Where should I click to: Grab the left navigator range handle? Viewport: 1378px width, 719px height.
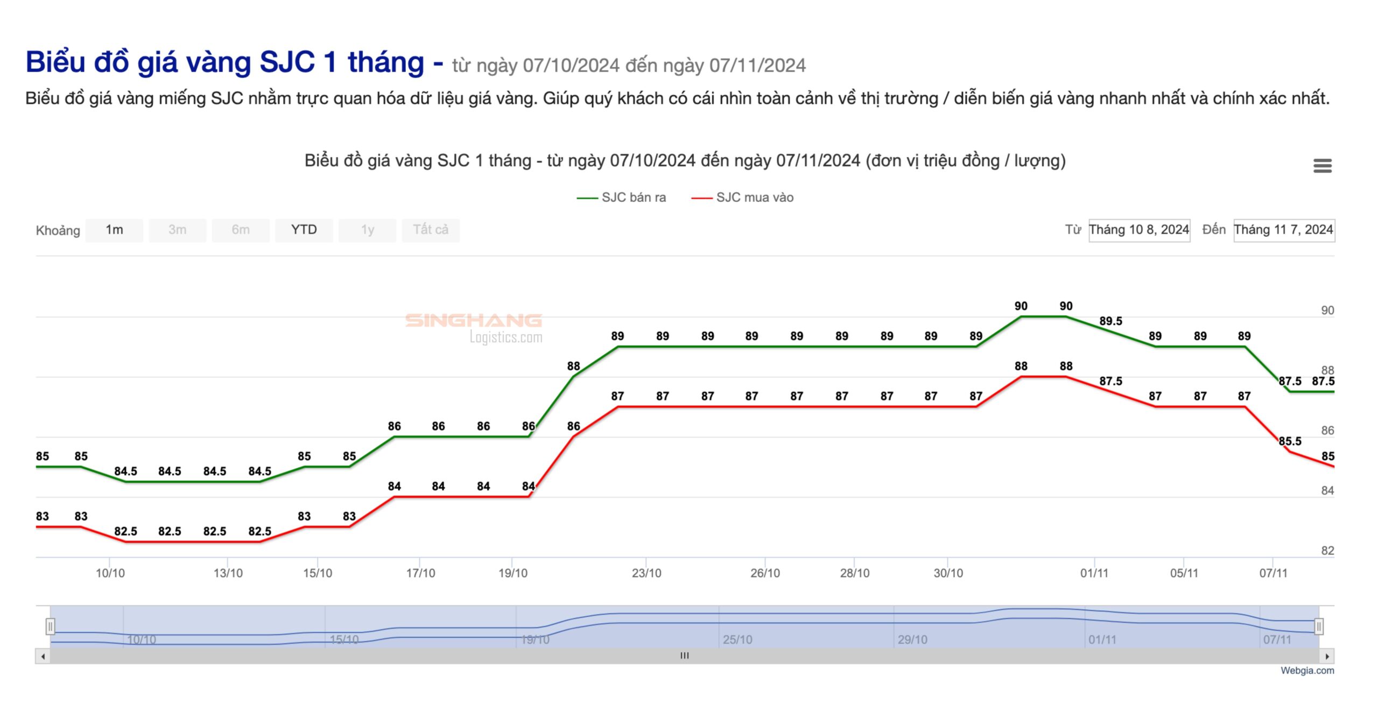coord(50,626)
